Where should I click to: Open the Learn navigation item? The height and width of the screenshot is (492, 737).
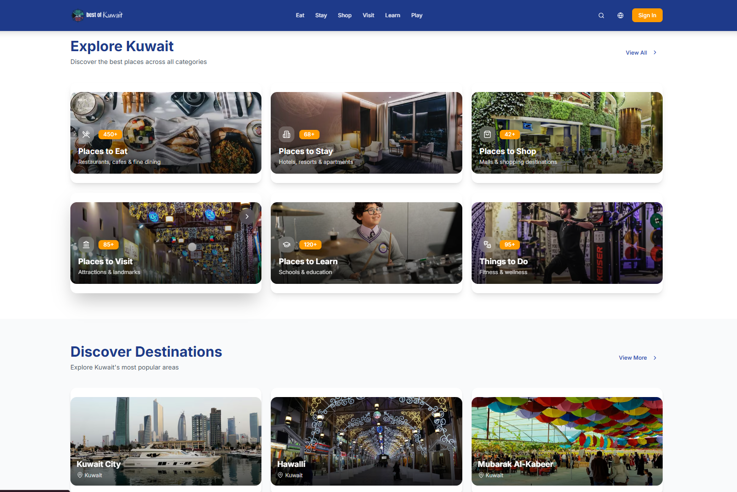pyautogui.click(x=392, y=15)
